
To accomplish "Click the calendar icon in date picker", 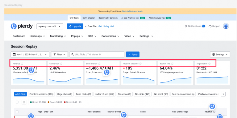I will [14, 54].
